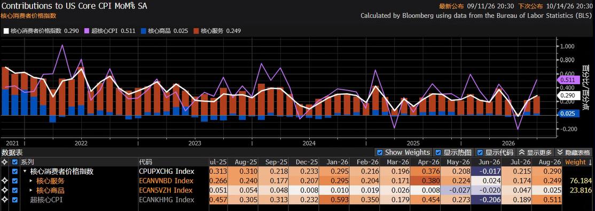This screenshot has height=211, width=595.
Task: Click the 核心商品 series name in table
Action: (50, 190)
